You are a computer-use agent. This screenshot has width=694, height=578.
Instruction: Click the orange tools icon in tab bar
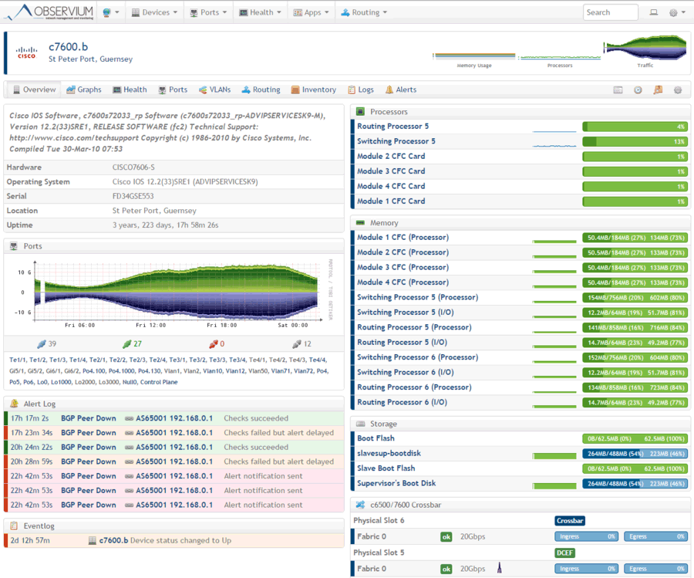click(x=659, y=90)
